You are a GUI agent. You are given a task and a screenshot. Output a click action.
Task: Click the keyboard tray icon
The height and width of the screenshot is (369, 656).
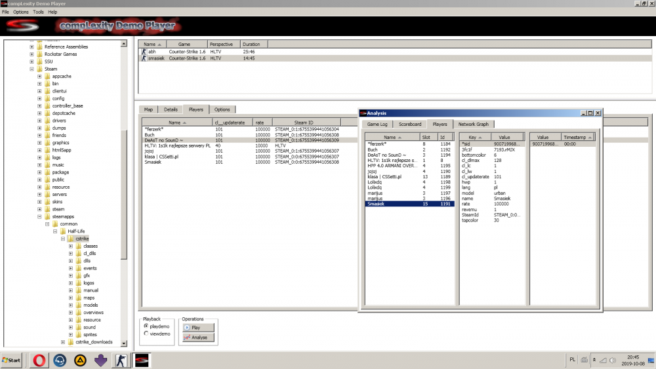[x=584, y=360]
